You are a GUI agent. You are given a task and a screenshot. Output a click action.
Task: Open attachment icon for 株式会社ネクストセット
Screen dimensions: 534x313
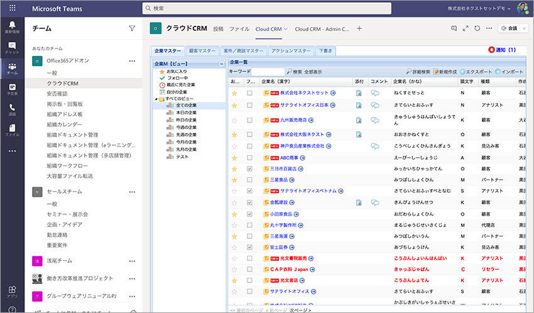pos(359,93)
